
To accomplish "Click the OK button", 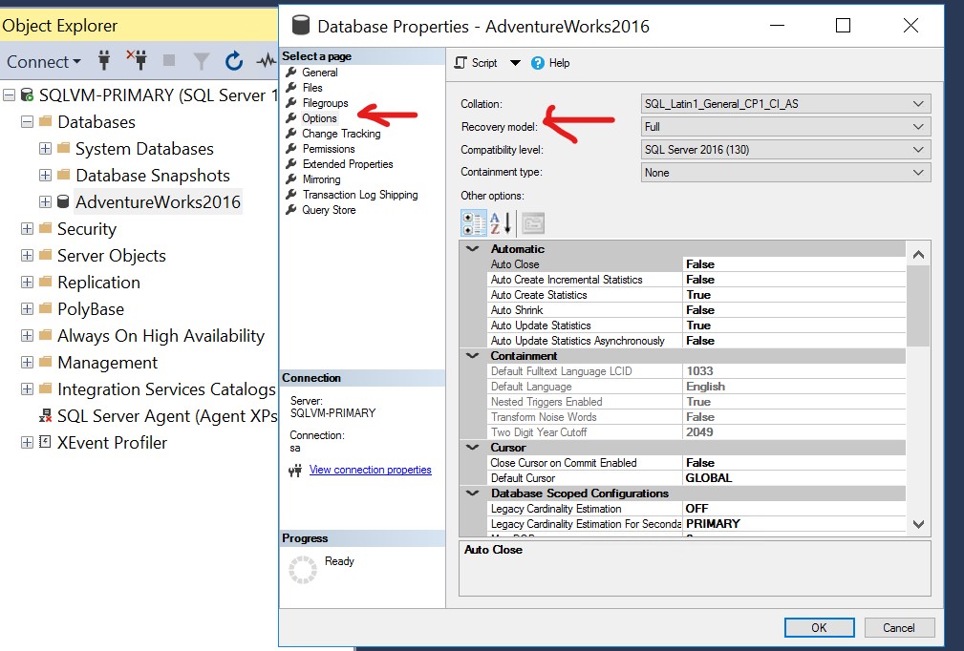I will [819, 628].
